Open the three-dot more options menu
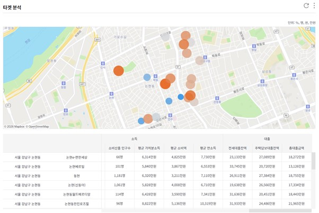Viewport: 319px width, 213px height. 314,6
